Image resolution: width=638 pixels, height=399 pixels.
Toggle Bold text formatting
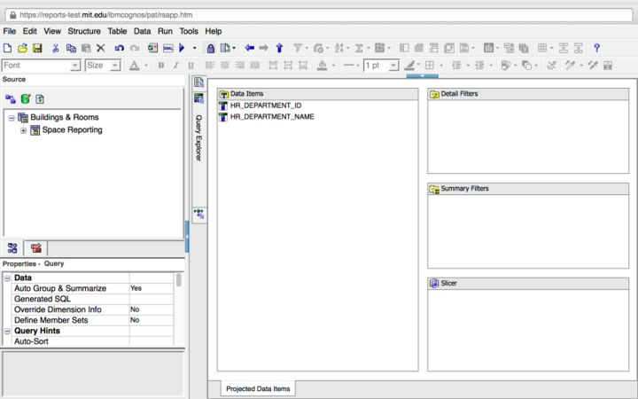[161, 66]
